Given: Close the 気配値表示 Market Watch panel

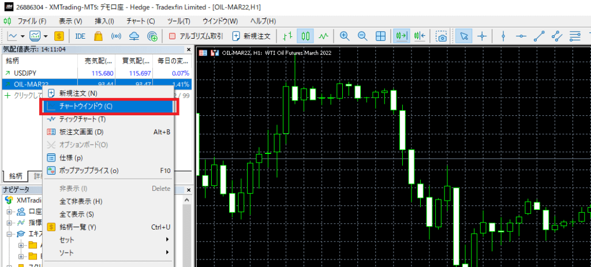Looking at the screenshot, I should (189, 50).
